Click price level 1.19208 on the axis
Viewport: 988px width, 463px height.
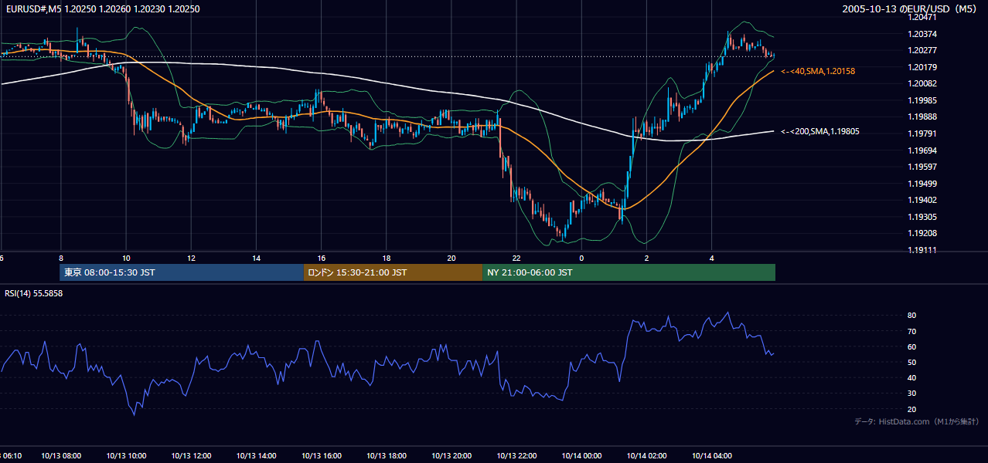click(922, 233)
